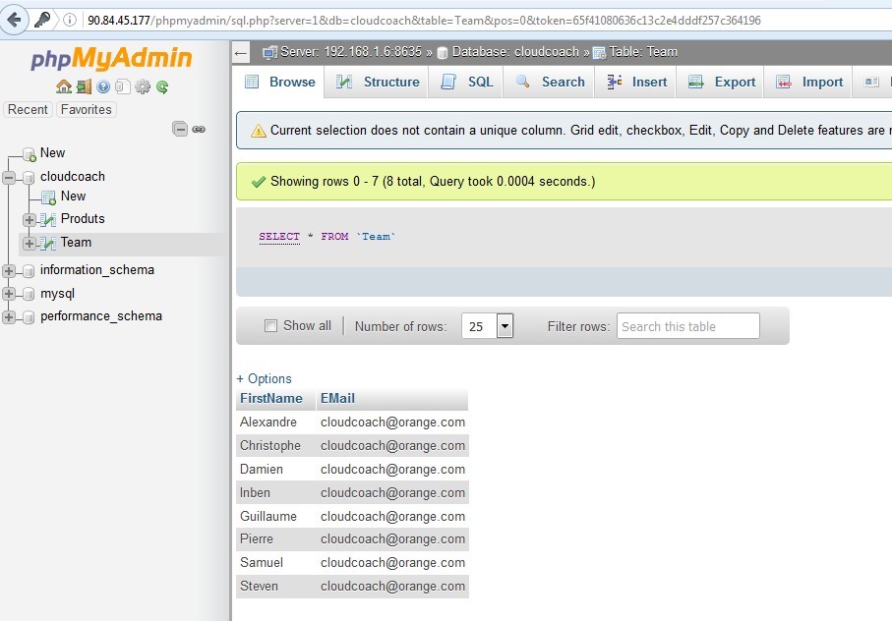The width and height of the screenshot is (892, 621).
Task: Select New table under cloudcoach
Action: 74,196
